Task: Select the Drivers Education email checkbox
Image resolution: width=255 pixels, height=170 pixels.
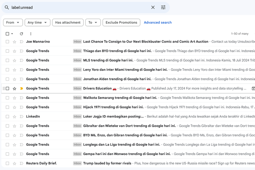Action: click(7, 88)
